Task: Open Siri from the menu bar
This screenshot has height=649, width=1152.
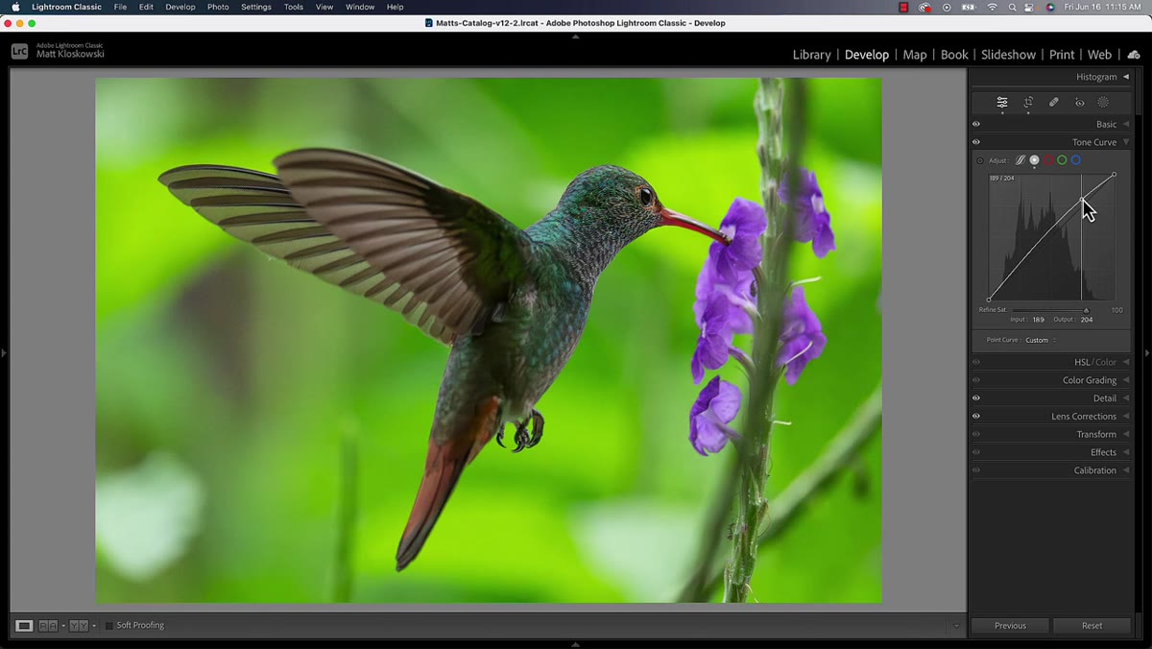Action: (x=1050, y=7)
